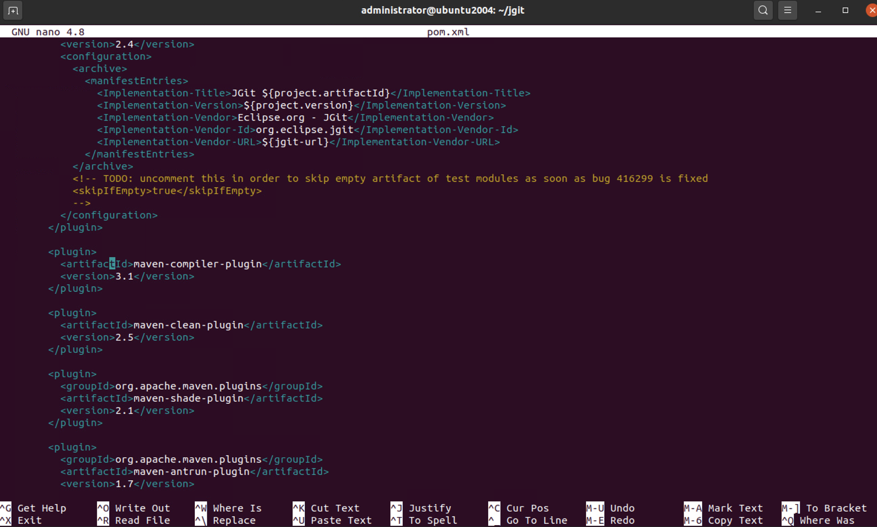
Task: Click version value 2.5
Action: click(124, 337)
